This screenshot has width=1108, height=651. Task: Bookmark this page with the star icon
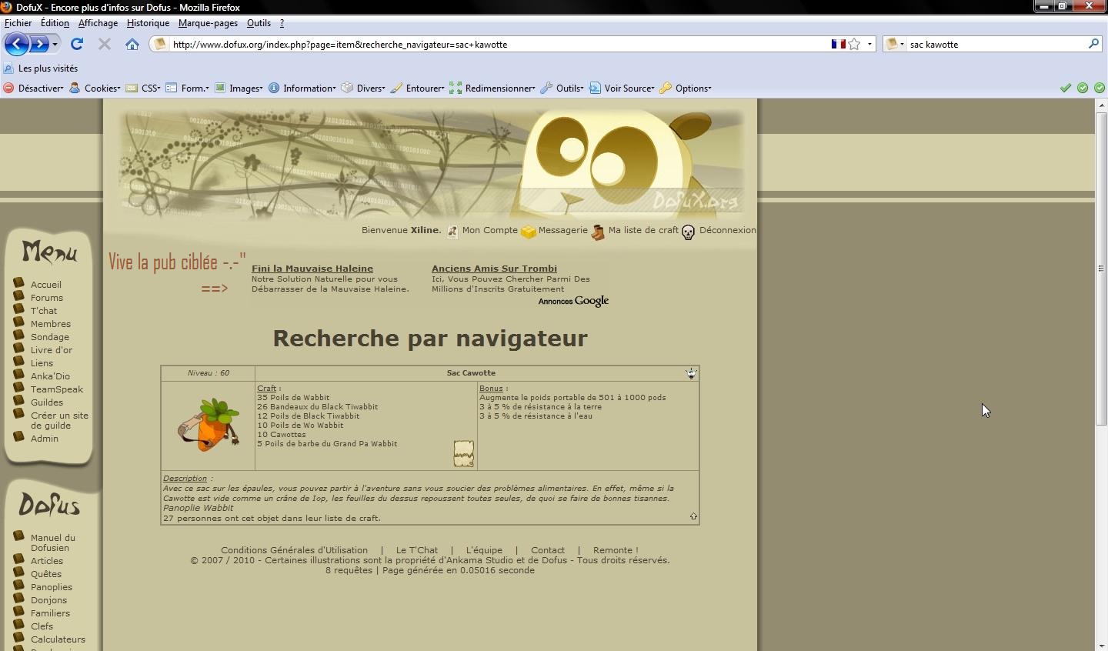(x=854, y=44)
